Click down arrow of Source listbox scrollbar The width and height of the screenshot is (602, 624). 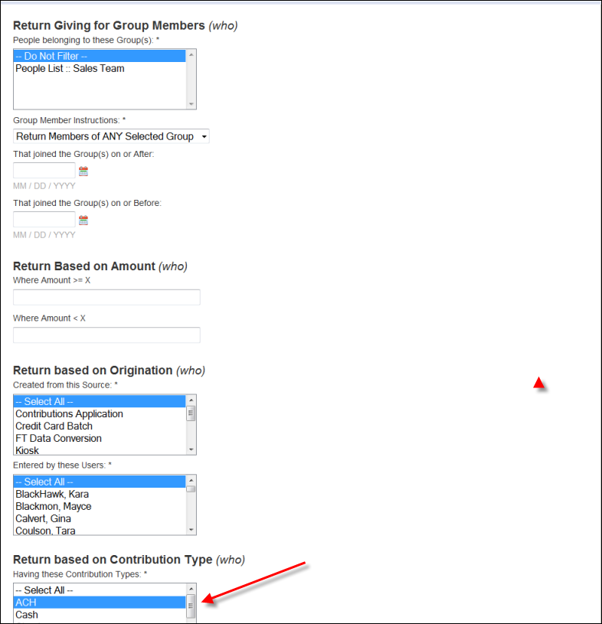[191, 449]
